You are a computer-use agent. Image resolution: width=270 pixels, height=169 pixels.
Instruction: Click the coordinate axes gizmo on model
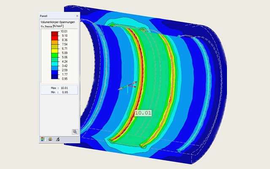(128, 87)
